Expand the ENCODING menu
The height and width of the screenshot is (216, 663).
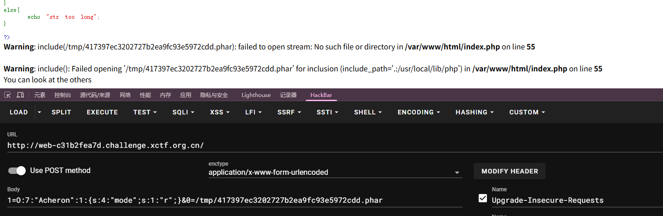tap(419, 112)
